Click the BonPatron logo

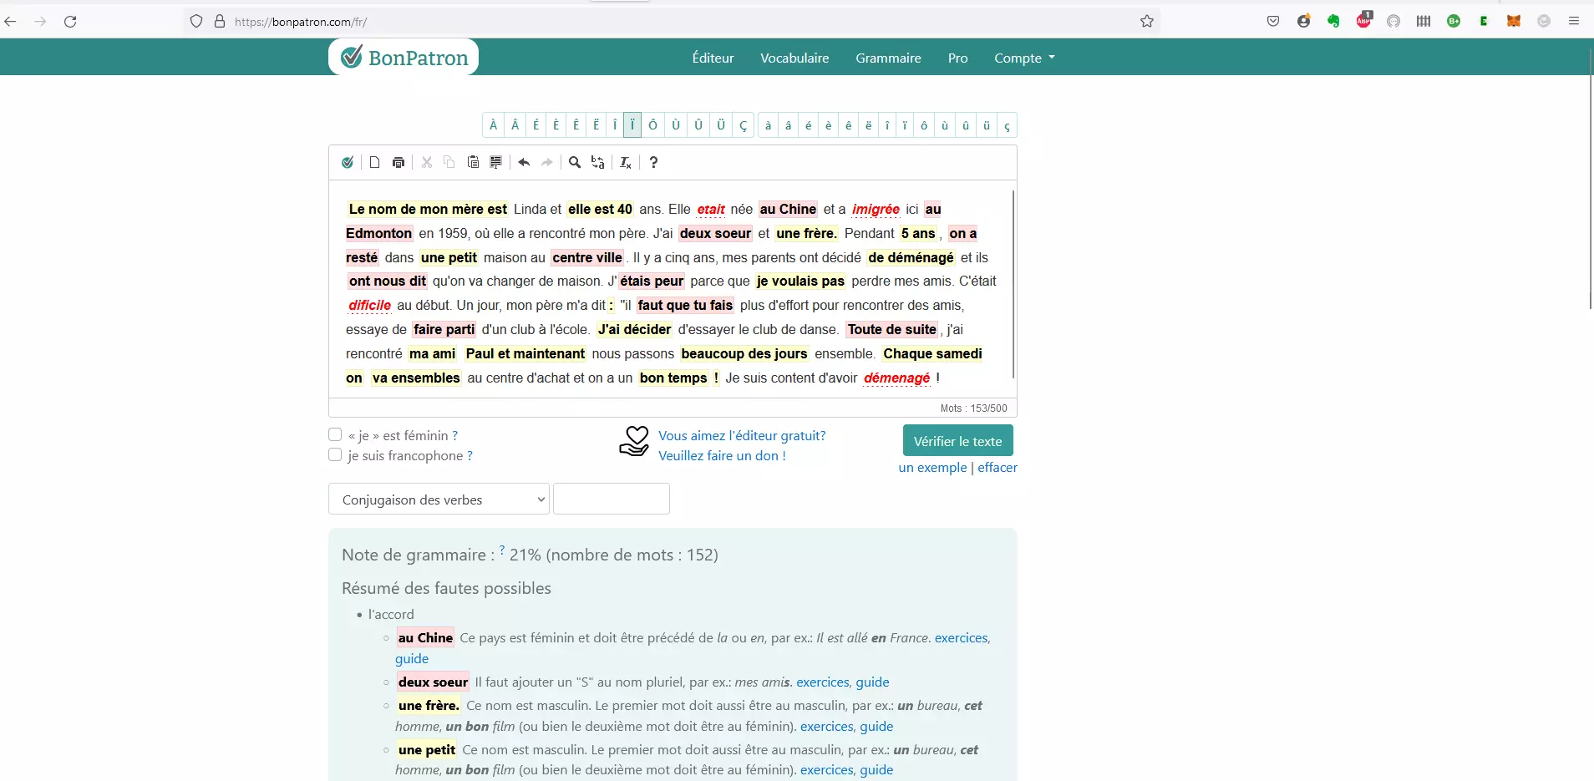coord(404,57)
